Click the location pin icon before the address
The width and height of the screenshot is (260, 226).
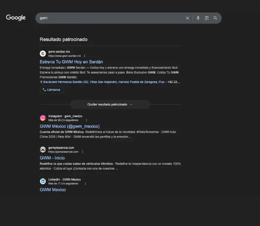pyautogui.click(x=41, y=82)
